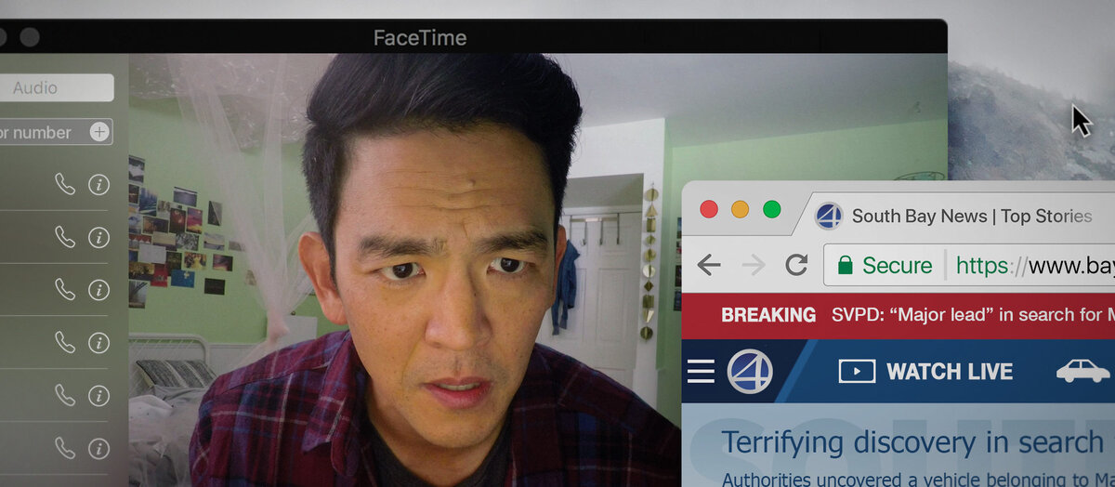Minimize the browser window with yellow button
Viewport: 1115px width, 487px height.
[x=741, y=209]
